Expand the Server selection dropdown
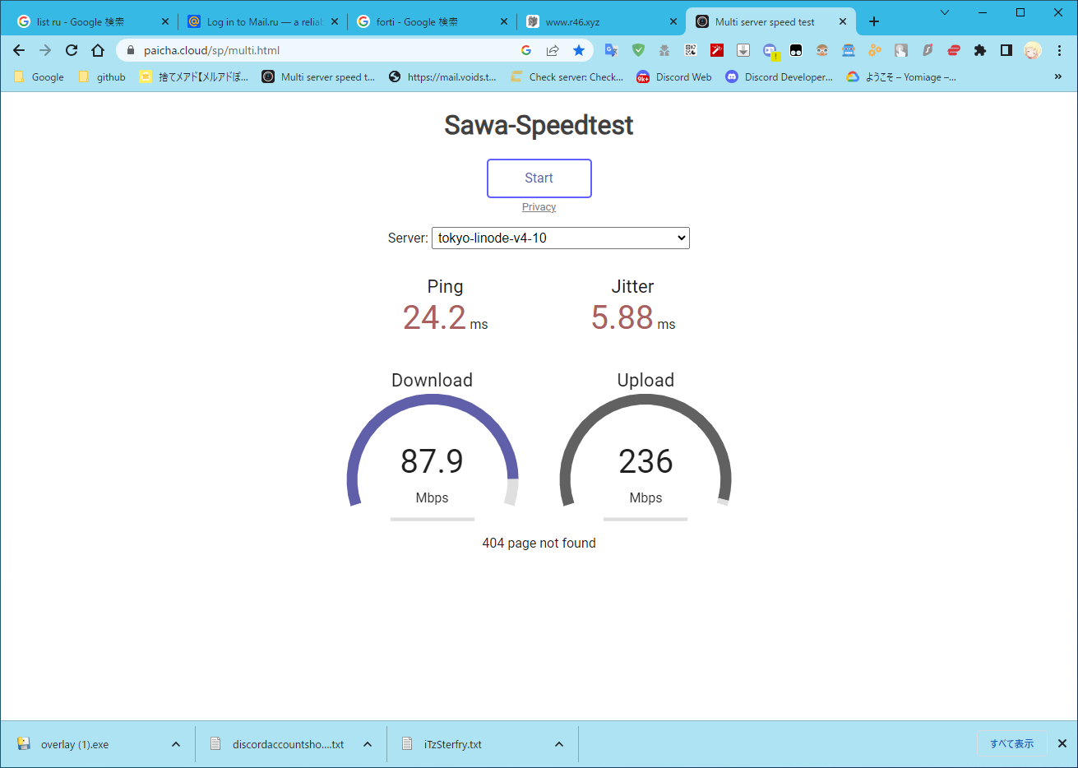1078x768 pixels. pyautogui.click(x=560, y=238)
